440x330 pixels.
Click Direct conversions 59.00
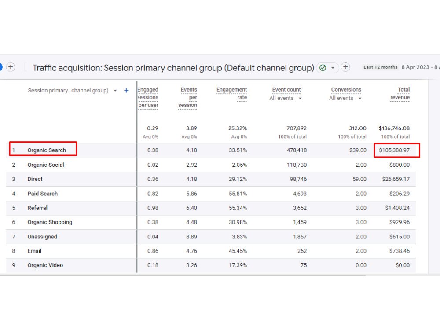pos(359,179)
